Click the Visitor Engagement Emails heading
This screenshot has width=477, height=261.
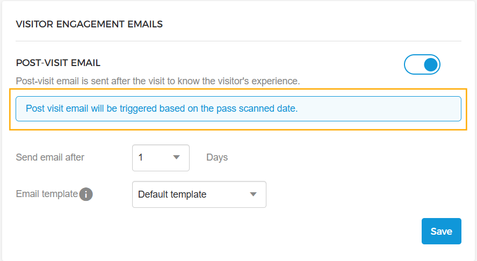point(89,24)
